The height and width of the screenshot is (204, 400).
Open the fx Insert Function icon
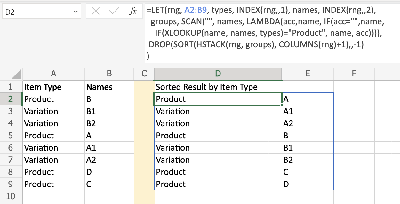point(133,12)
